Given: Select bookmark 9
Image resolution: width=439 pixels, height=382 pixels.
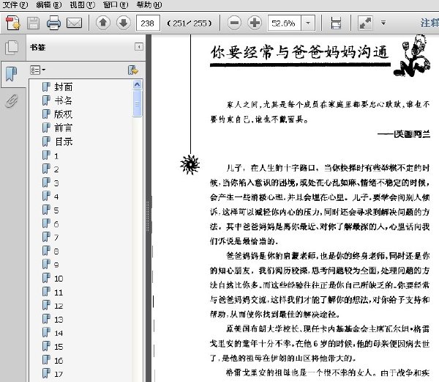Looking at the screenshot, I should [56, 265].
